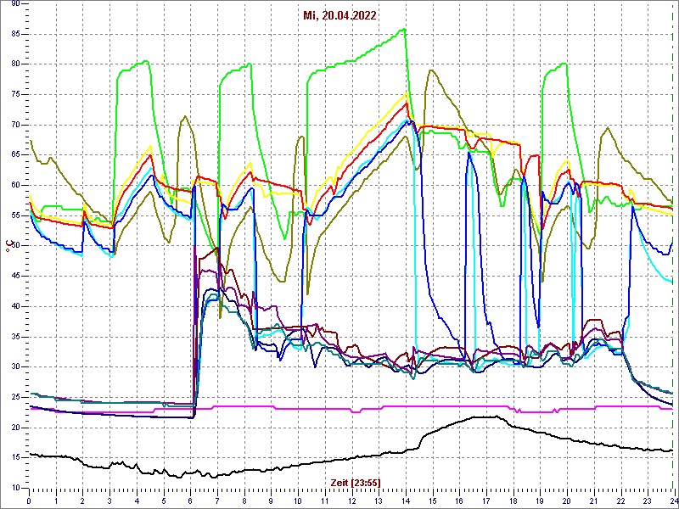Click temperature axis label "80"
Screen dimensions: 679x509
(14, 64)
